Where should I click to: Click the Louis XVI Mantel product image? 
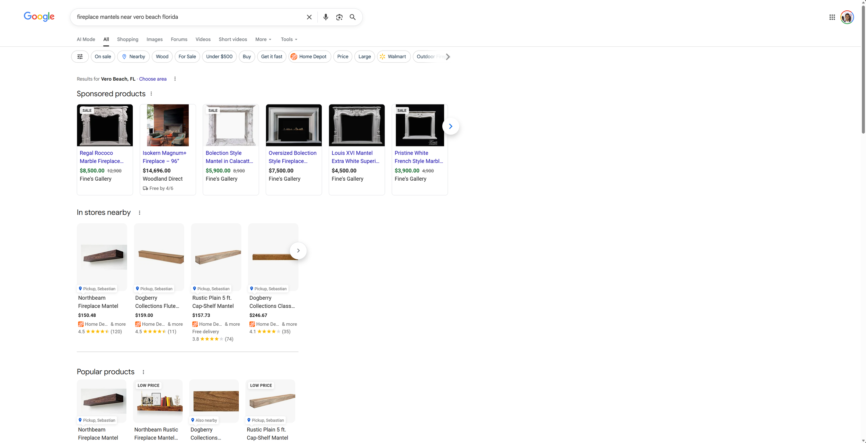[x=356, y=125]
